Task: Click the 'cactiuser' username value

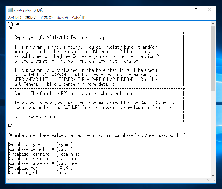Action: point(69,159)
